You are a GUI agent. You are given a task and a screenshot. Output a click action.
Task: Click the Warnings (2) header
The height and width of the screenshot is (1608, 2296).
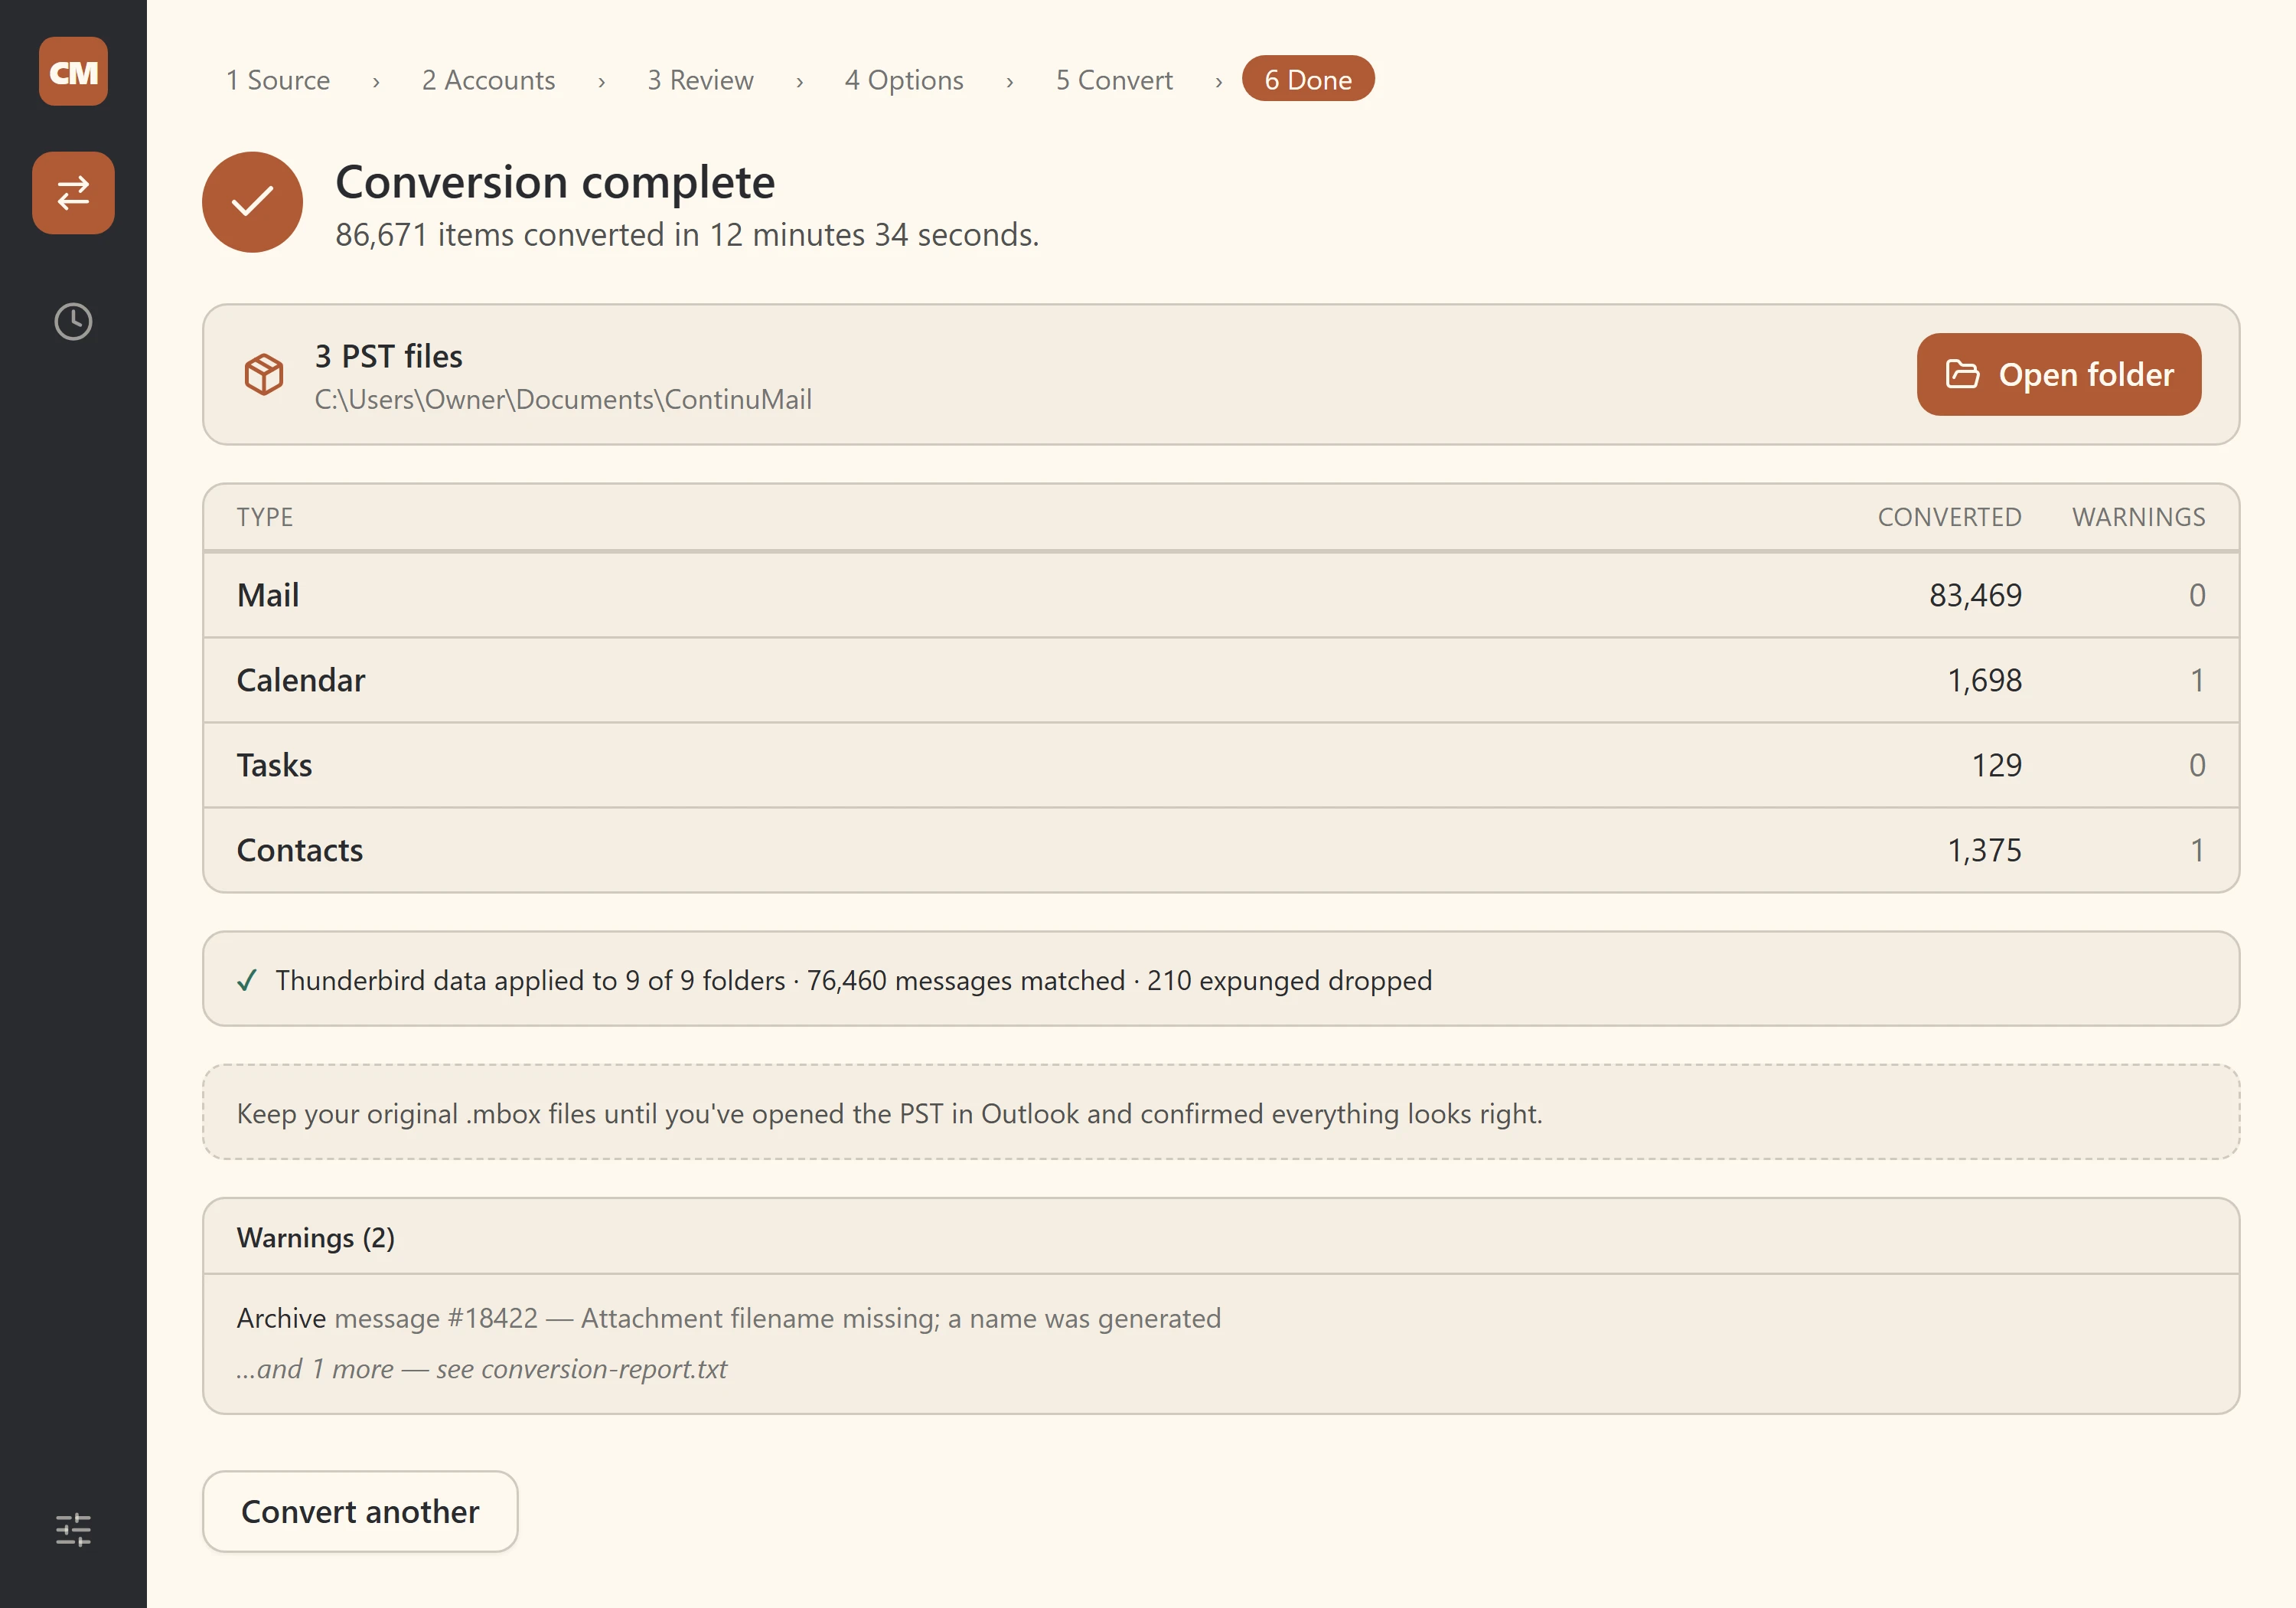[316, 1237]
